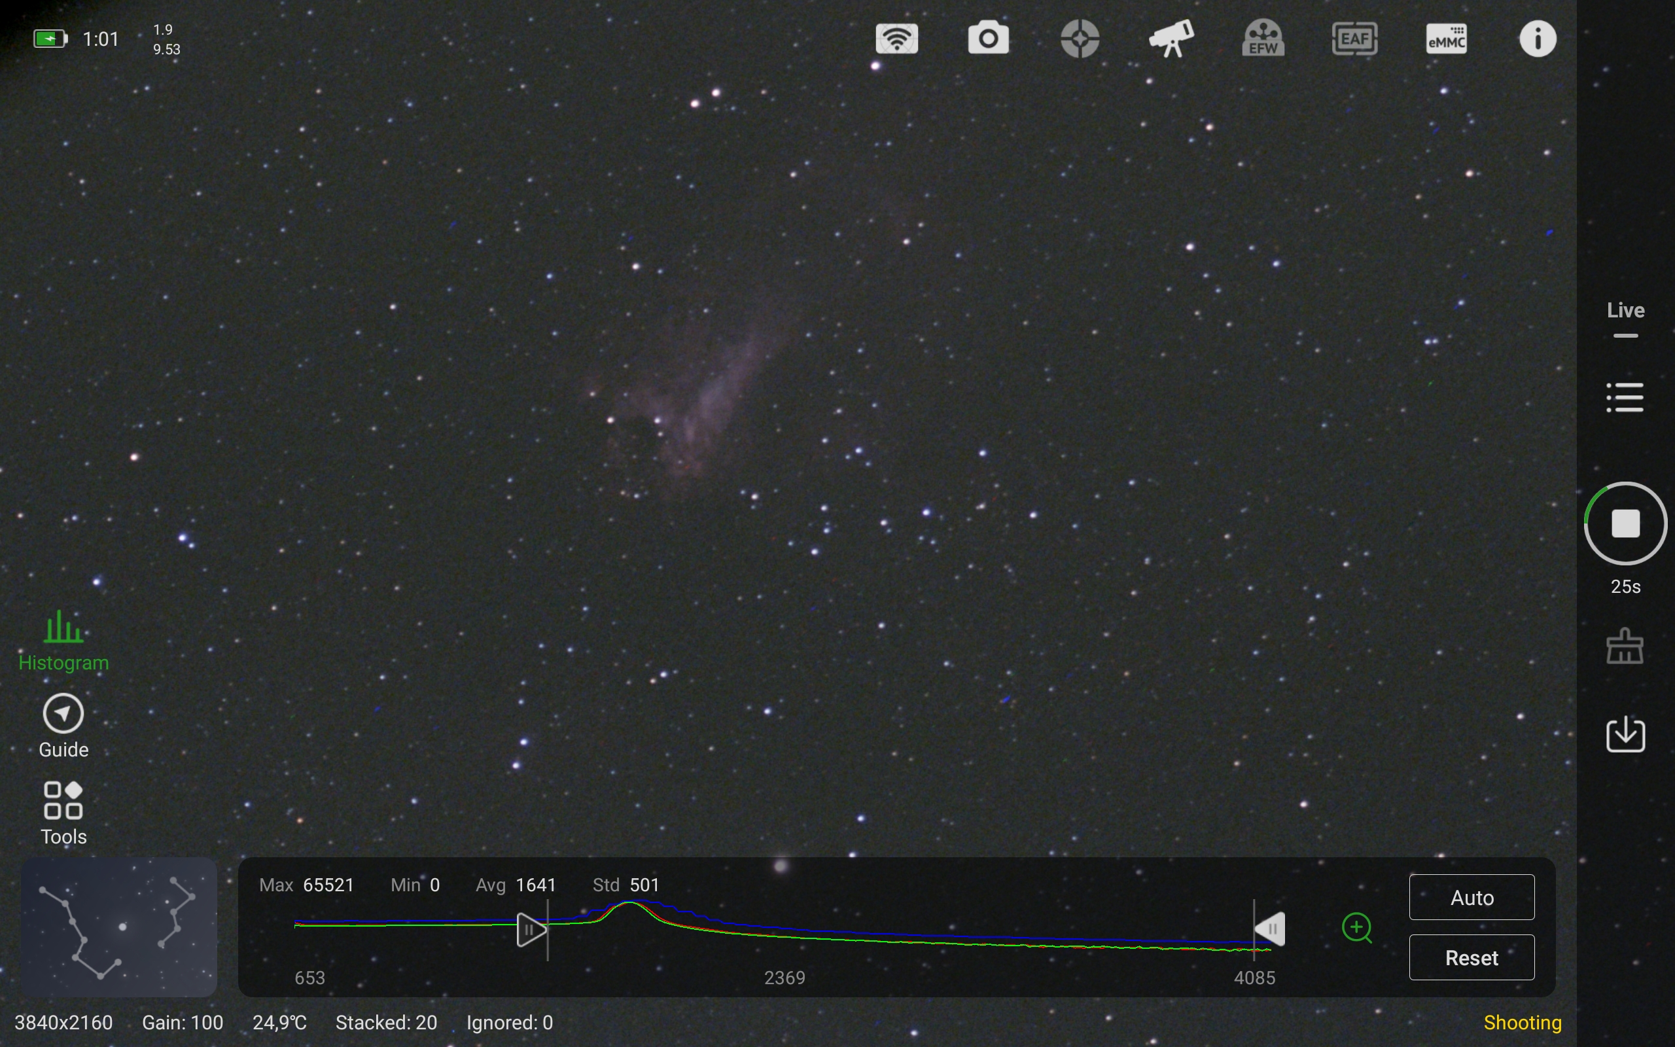This screenshot has height=1047, width=1675.
Task: Clear the stack with broom icon
Action: [1625, 647]
